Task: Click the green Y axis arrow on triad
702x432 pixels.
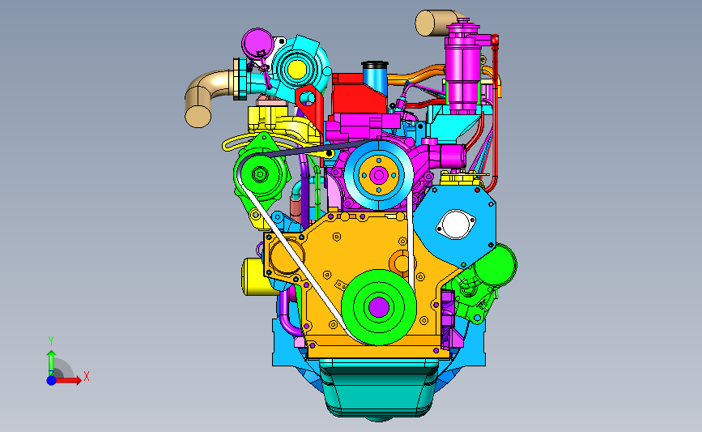Action: tap(51, 363)
